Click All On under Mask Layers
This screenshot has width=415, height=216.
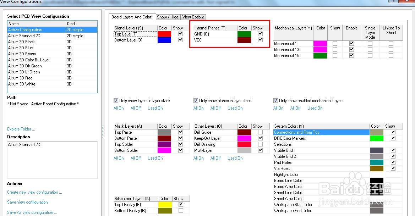[x=119, y=158]
